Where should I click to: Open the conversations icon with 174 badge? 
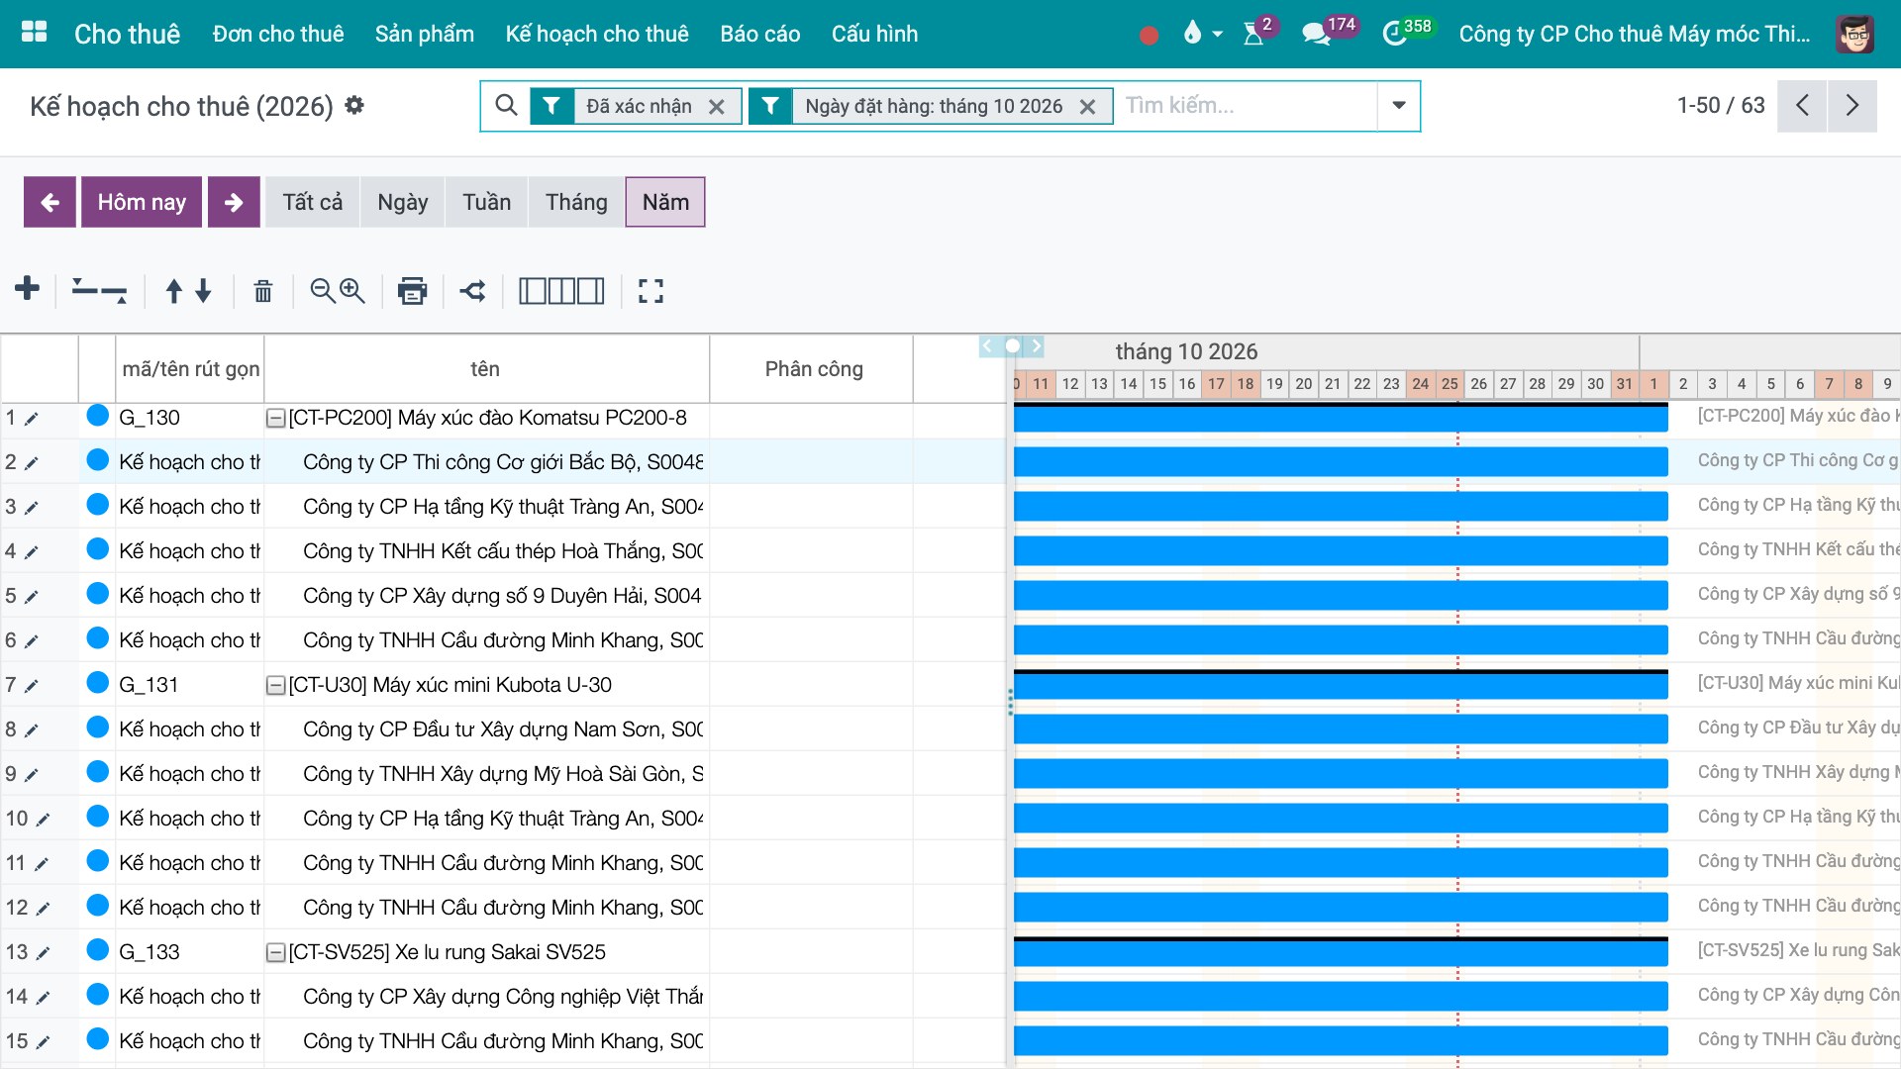pyautogui.click(x=1316, y=34)
